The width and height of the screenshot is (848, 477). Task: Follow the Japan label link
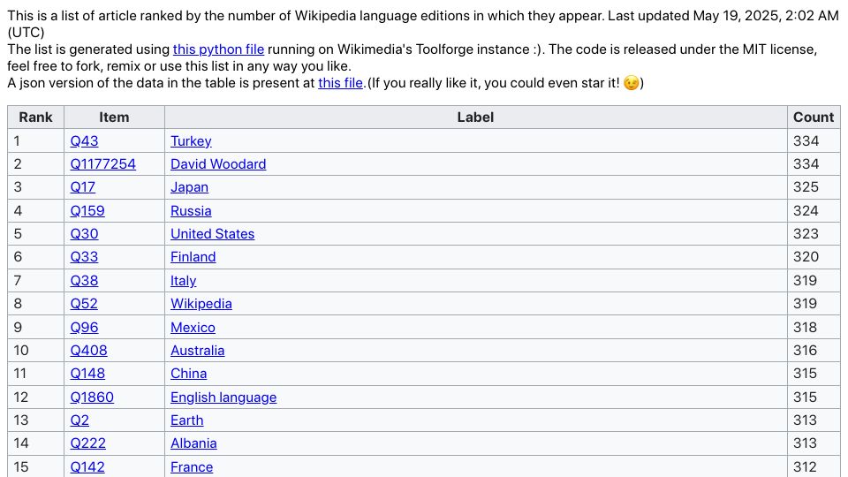pyautogui.click(x=189, y=187)
